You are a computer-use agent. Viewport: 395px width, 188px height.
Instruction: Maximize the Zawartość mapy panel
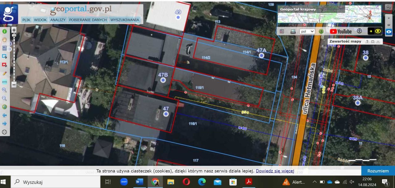pos(372,41)
